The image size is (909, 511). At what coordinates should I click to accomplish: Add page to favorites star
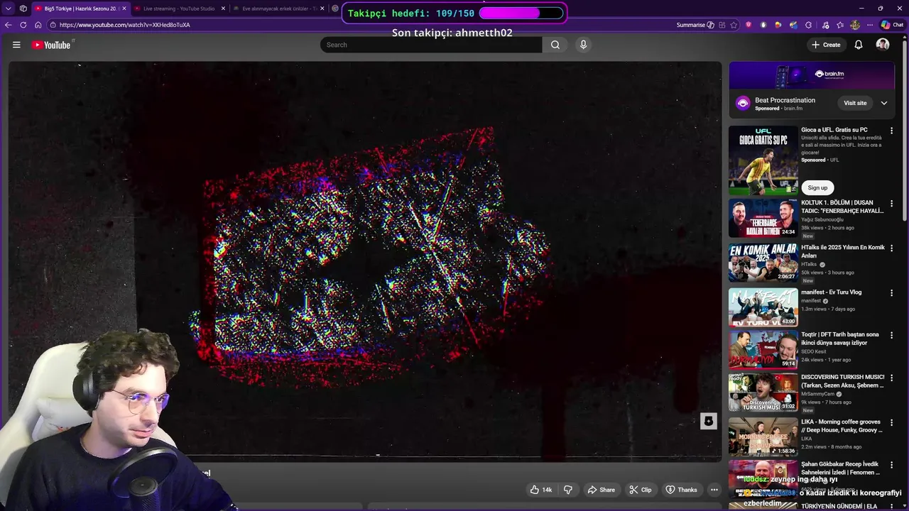pos(734,25)
